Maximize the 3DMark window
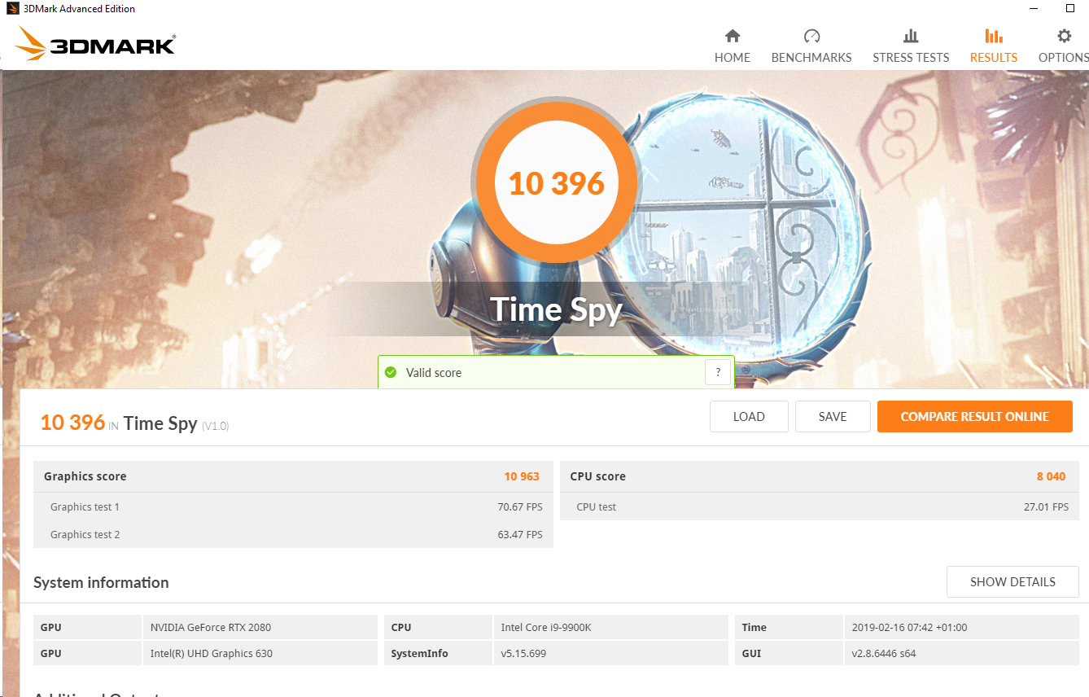 click(x=1070, y=9)
